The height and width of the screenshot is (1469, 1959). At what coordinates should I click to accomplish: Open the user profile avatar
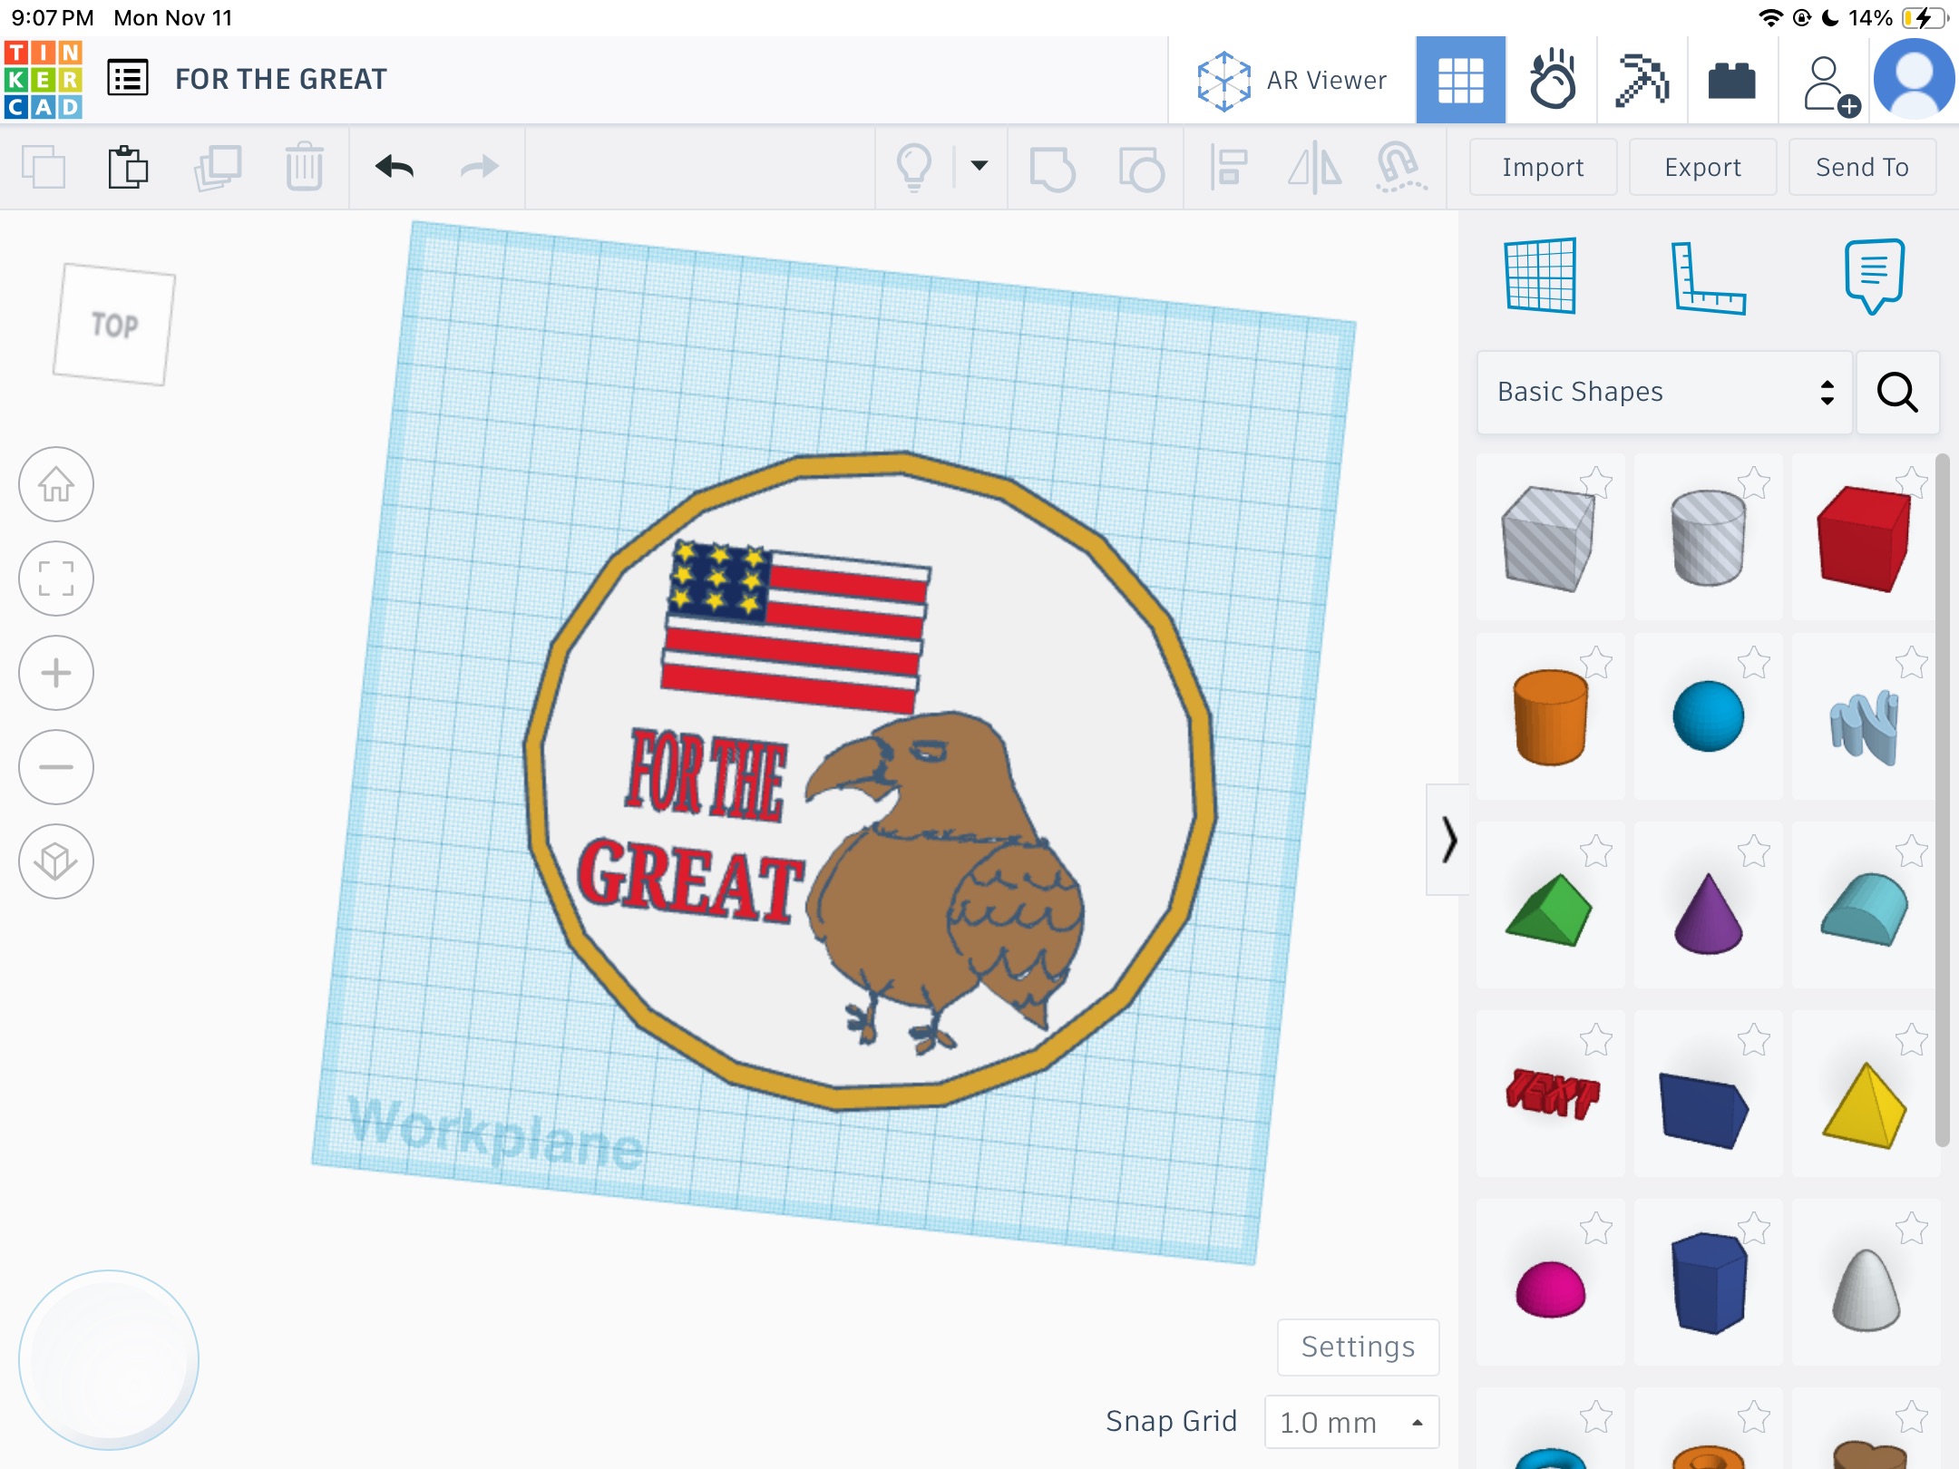tap(1915, 80)
